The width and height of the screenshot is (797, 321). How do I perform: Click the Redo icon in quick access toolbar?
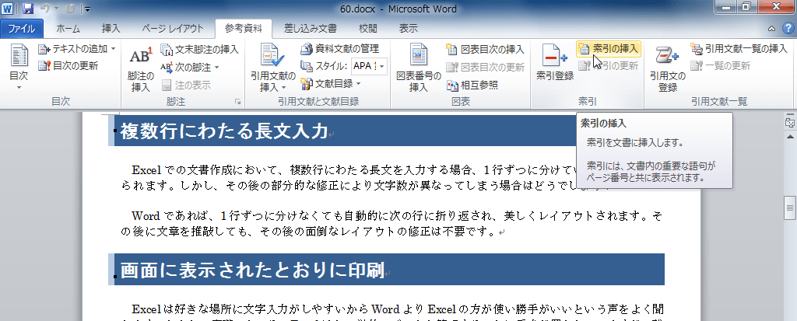[71, 8]
